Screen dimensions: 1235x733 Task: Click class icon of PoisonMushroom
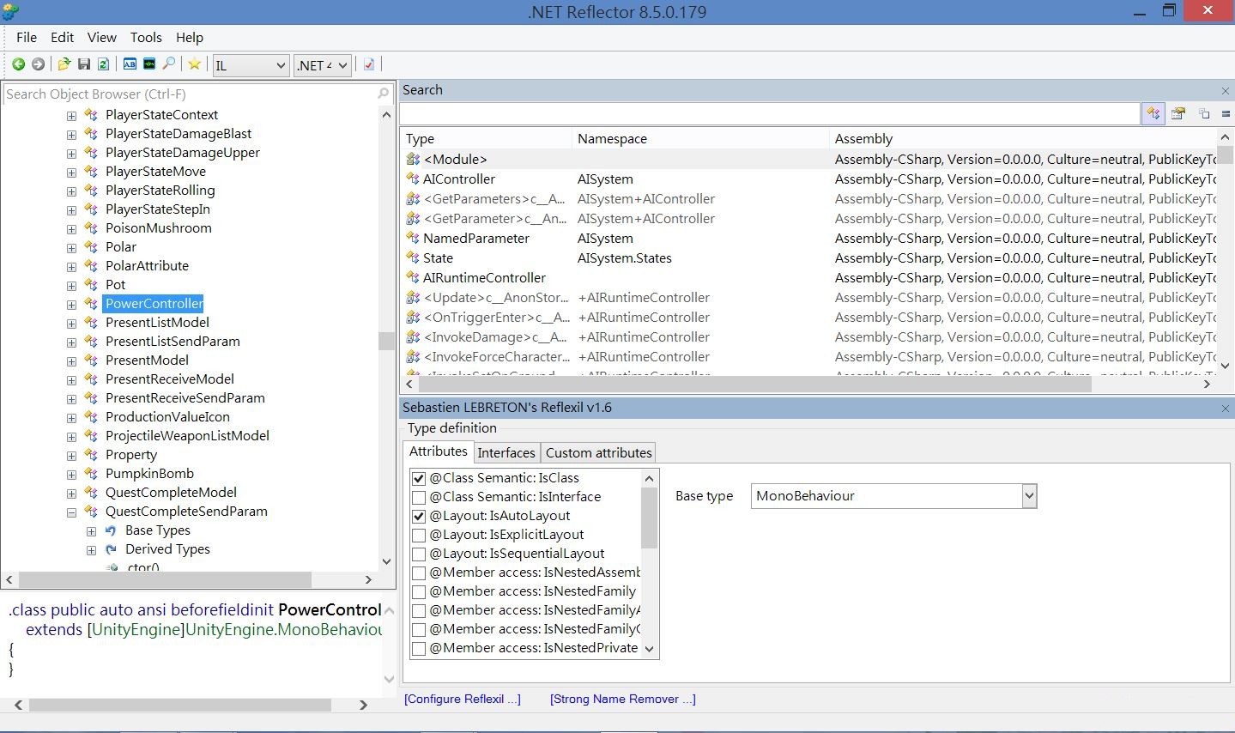pyautogui.click(x=91, y=228)
